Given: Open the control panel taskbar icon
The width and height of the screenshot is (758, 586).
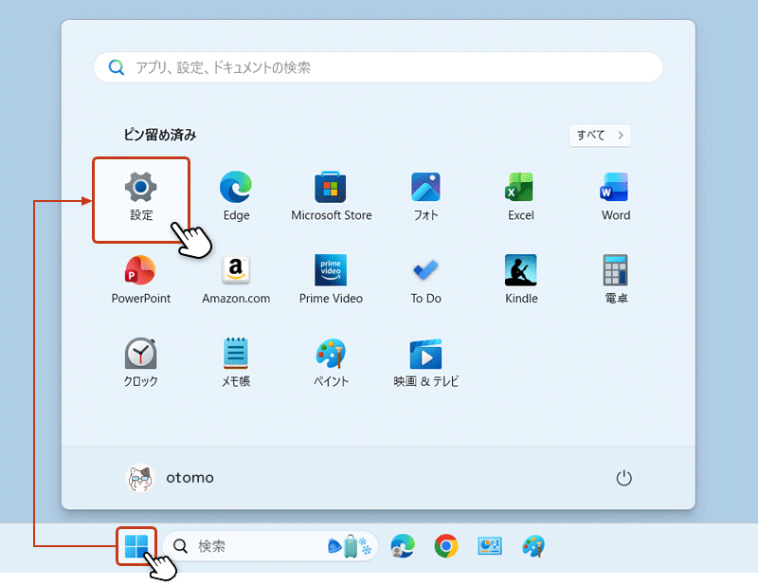Looking at the screenshot, I should click(x=490, y=546).
